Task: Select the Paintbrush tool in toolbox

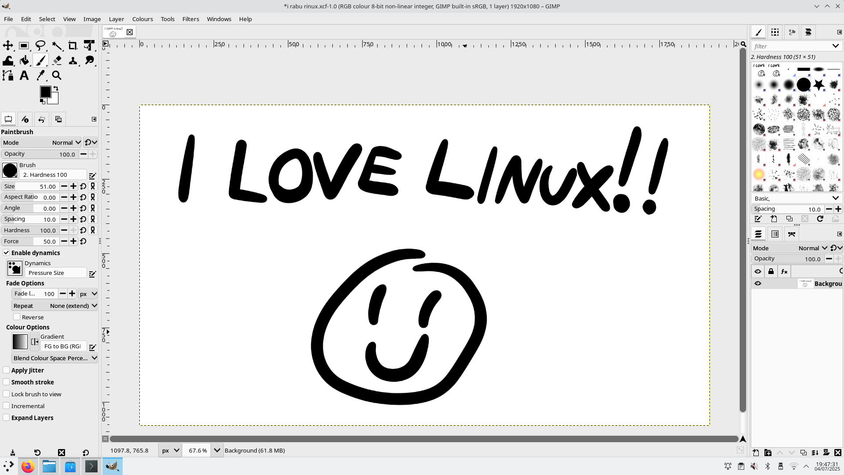Action: point(40,60)
